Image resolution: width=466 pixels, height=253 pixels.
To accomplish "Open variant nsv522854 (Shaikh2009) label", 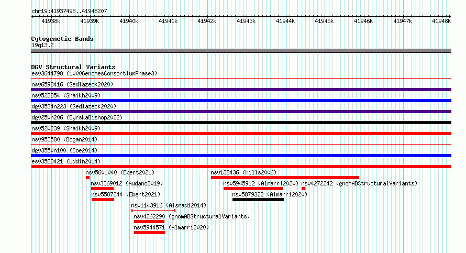I will (66, 95).
